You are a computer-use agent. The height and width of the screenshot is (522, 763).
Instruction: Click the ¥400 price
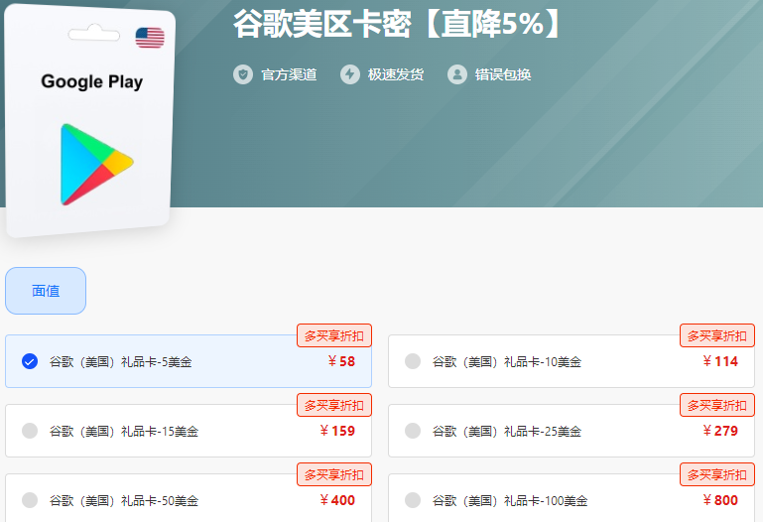pos(337,500)
